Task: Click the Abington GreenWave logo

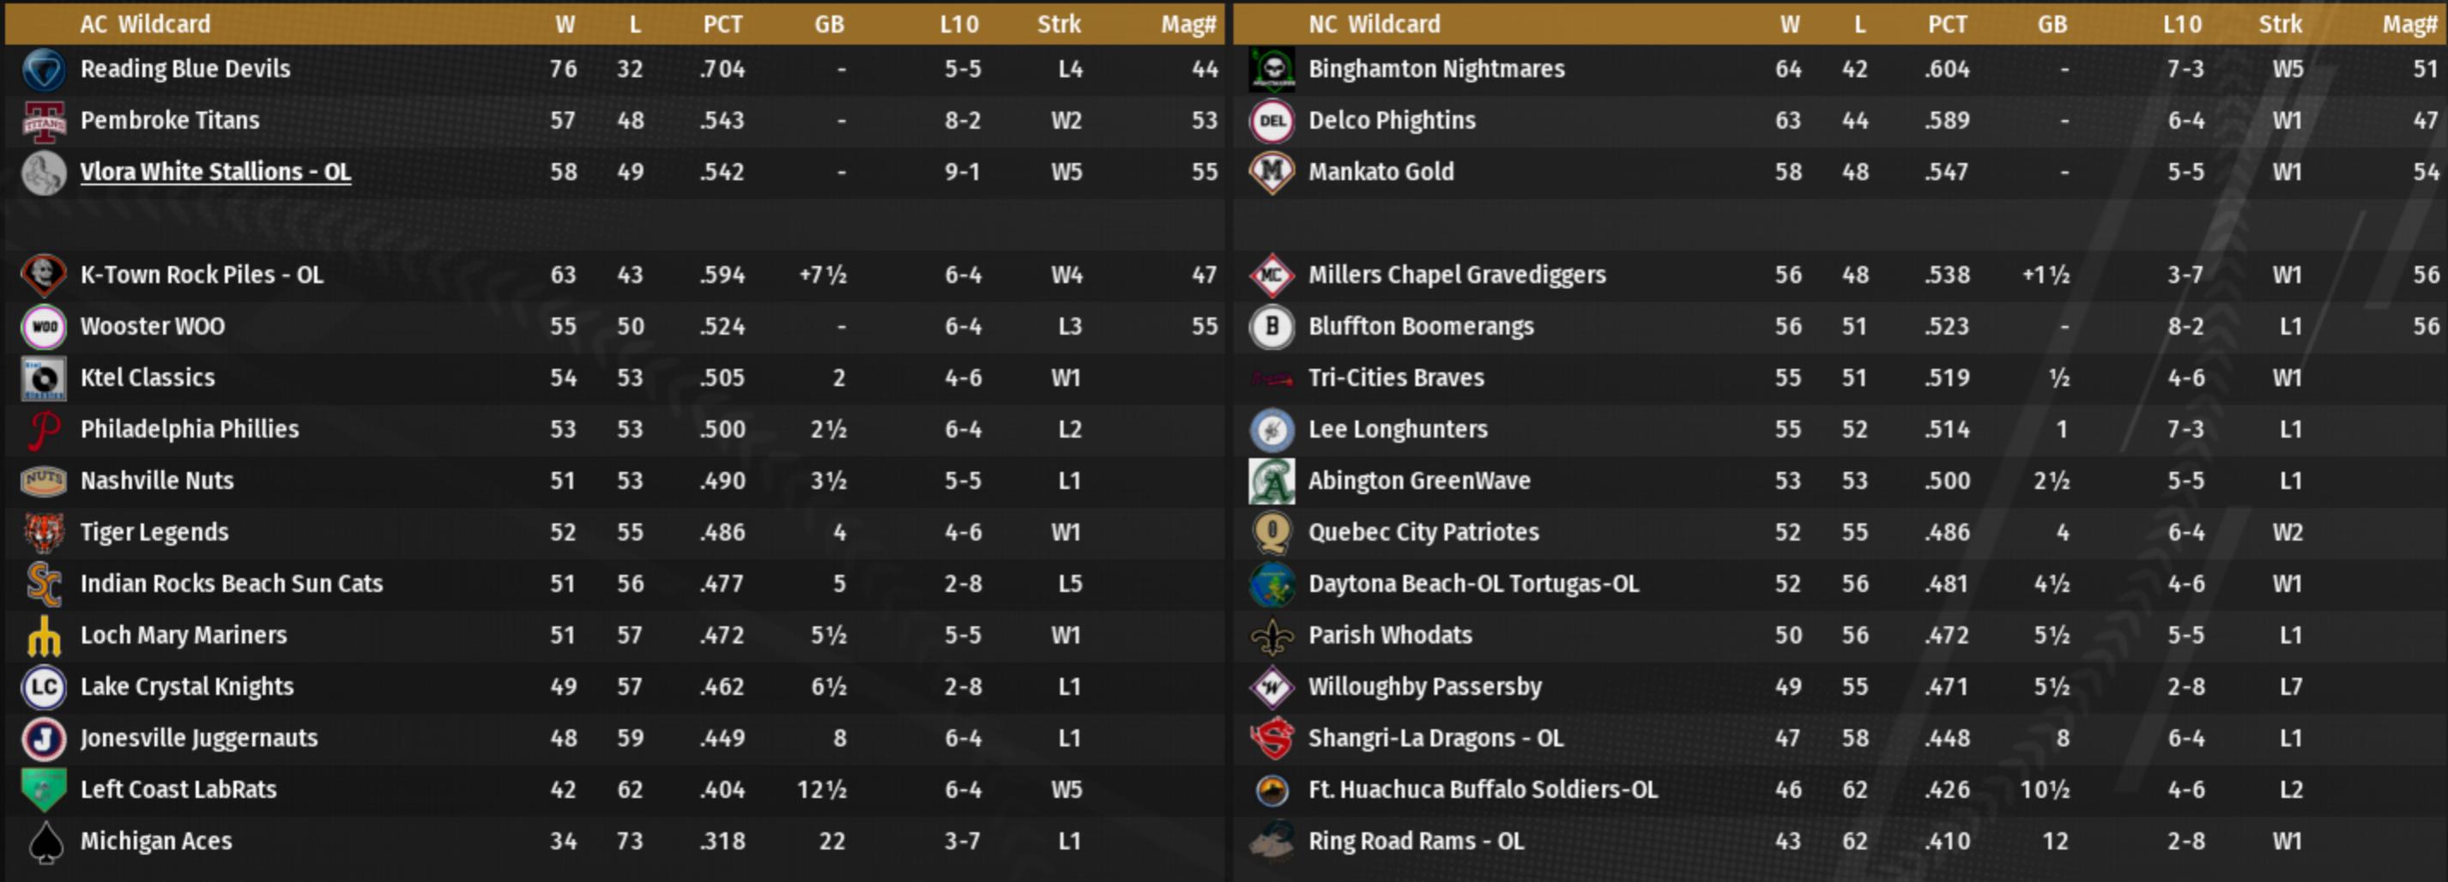Action: (1272, 482)
